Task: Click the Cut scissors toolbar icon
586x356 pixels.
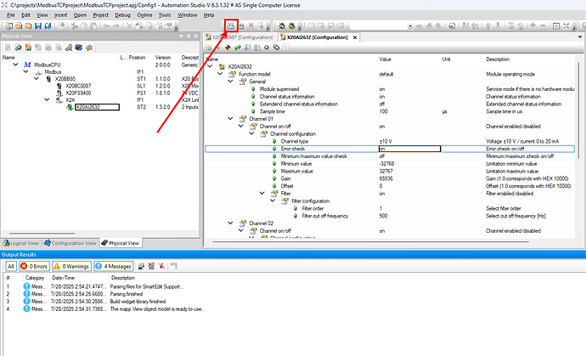Action: pos(75,25)
